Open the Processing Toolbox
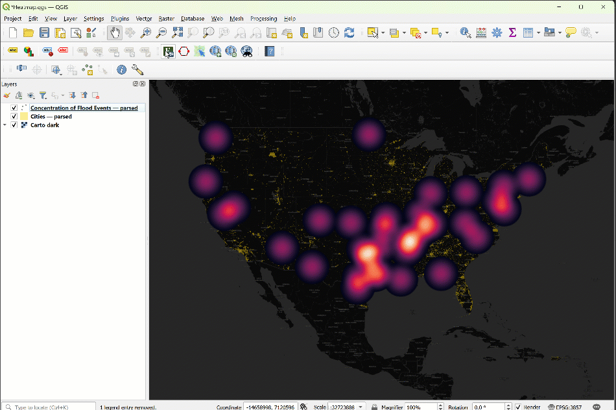616x410 pixels. point(495,32)
